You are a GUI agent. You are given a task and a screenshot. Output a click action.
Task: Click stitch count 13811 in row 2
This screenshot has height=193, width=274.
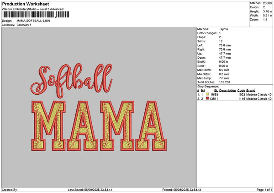point(214,99)
